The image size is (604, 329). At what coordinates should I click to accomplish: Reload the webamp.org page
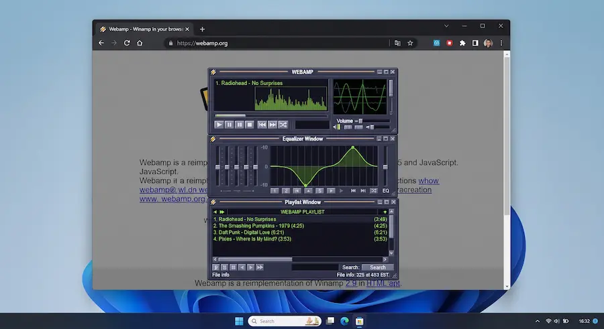pyautogui.click(x=127, y=43)
